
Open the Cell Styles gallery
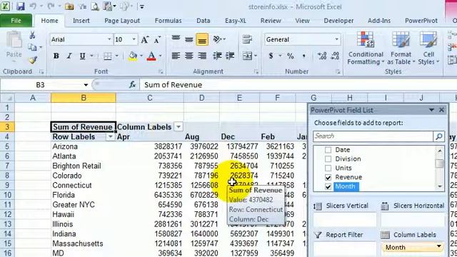[428, 48]
